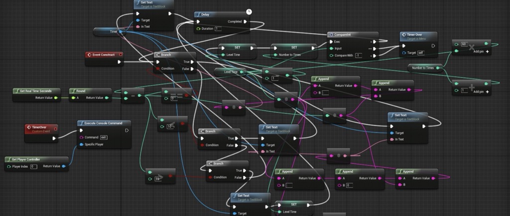
Task: Click Add pin on the addition node
Action: (x=482, y=92)
